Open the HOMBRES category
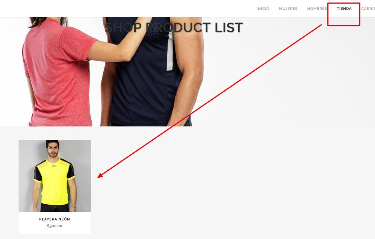 click(x=317, y=8)
